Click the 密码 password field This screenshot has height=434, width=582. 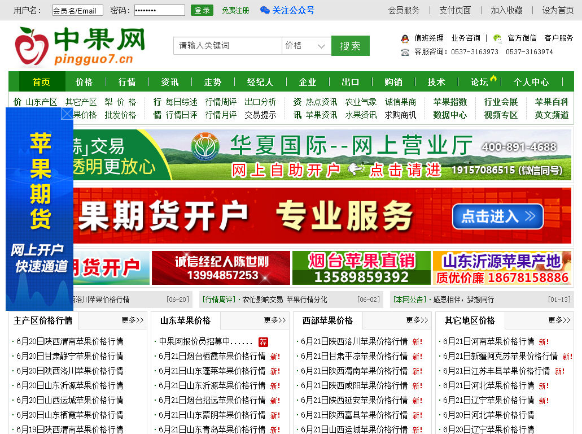click(x=160, y=10)
